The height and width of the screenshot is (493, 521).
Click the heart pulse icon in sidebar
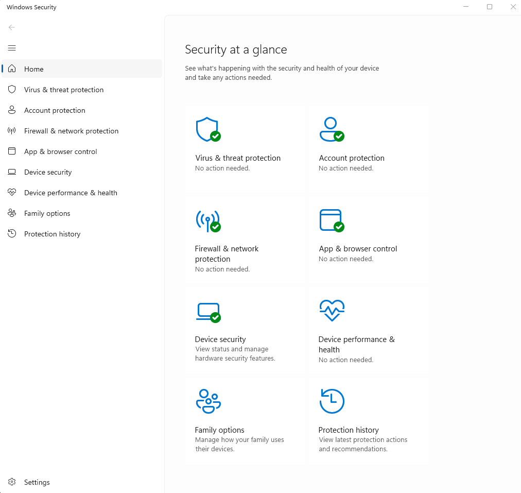12,192
